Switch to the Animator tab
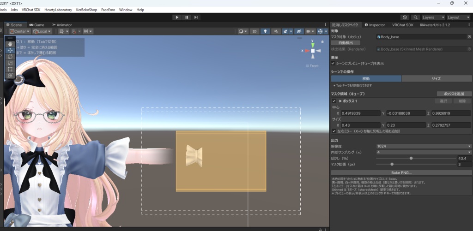The width and height of the screenshot is (473, 231). (x=62, y=25)
